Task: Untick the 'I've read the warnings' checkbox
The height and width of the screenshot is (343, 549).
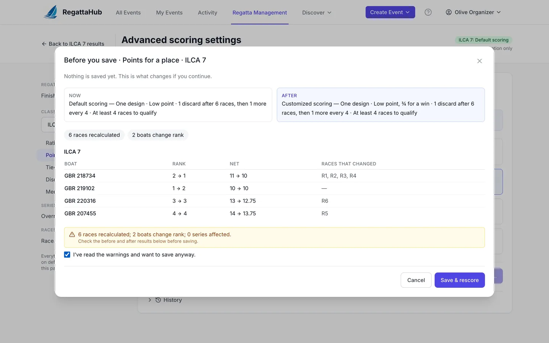Action: (67, 255)
